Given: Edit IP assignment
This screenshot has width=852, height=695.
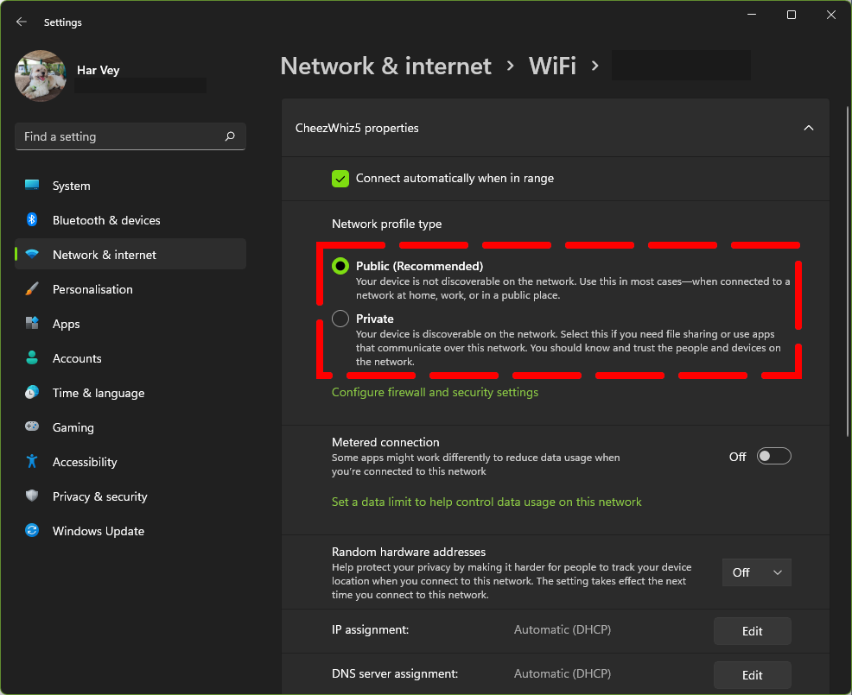Looking at the screenshot, I should point(752,631).
